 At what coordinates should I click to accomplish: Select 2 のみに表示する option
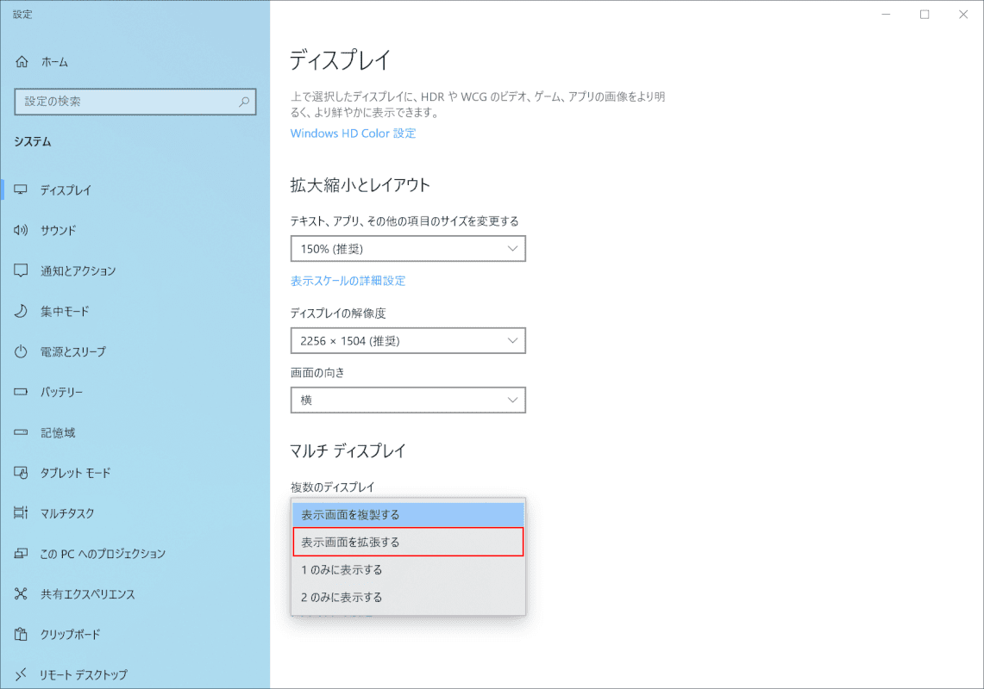coord(408,598)
